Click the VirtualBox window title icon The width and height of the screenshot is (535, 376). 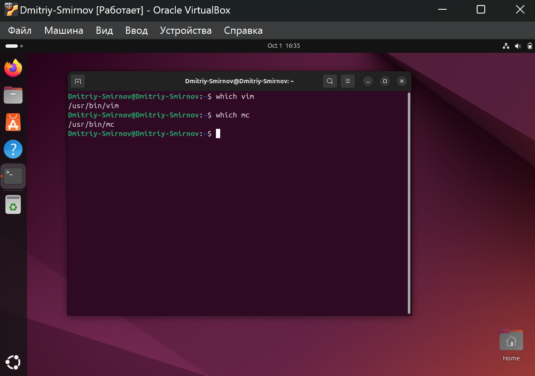(11, 10)
